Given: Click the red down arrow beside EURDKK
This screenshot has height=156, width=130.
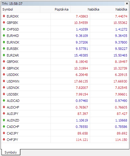Looking at the screenshot, I should click(4, 16).
